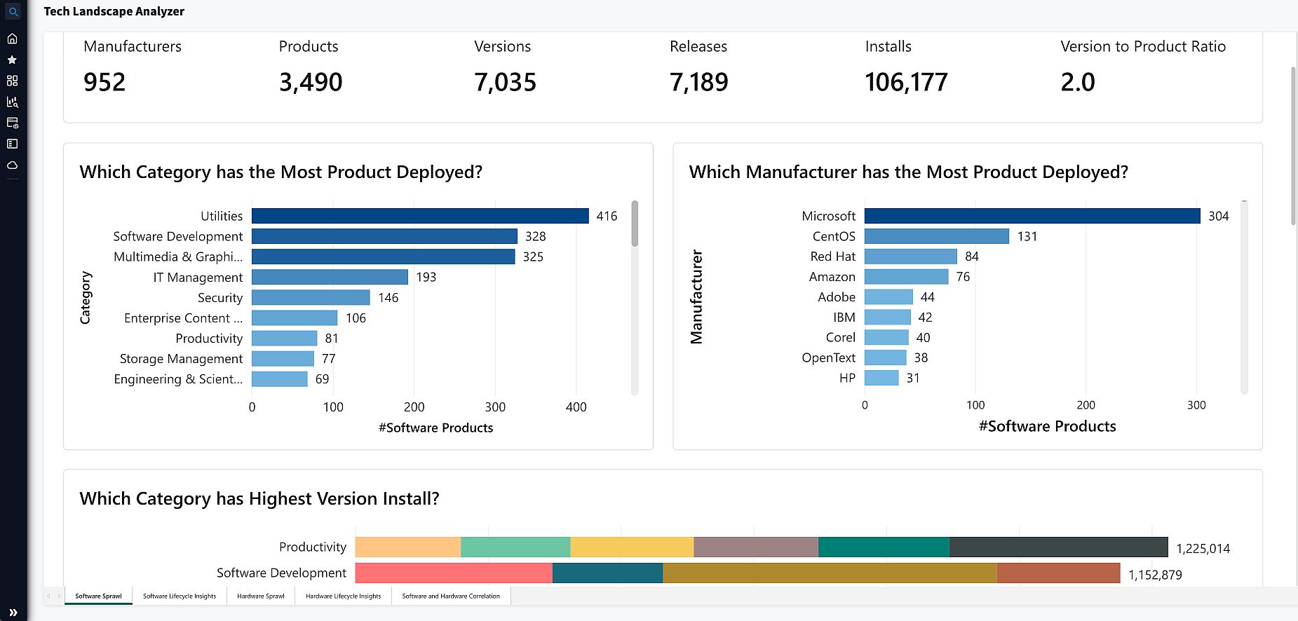Select the Adobe bar (44)
This screenshot has height=621, width=1298.
tap(888, 297)
